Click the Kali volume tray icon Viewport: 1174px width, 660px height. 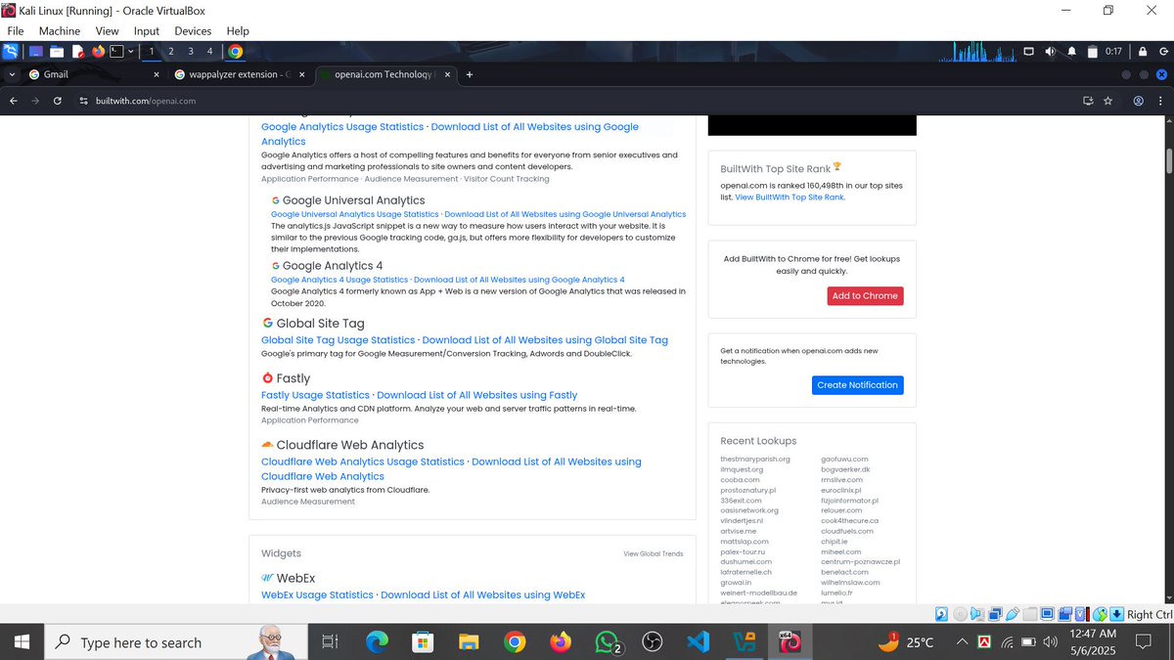click(x=1050, y=51)
